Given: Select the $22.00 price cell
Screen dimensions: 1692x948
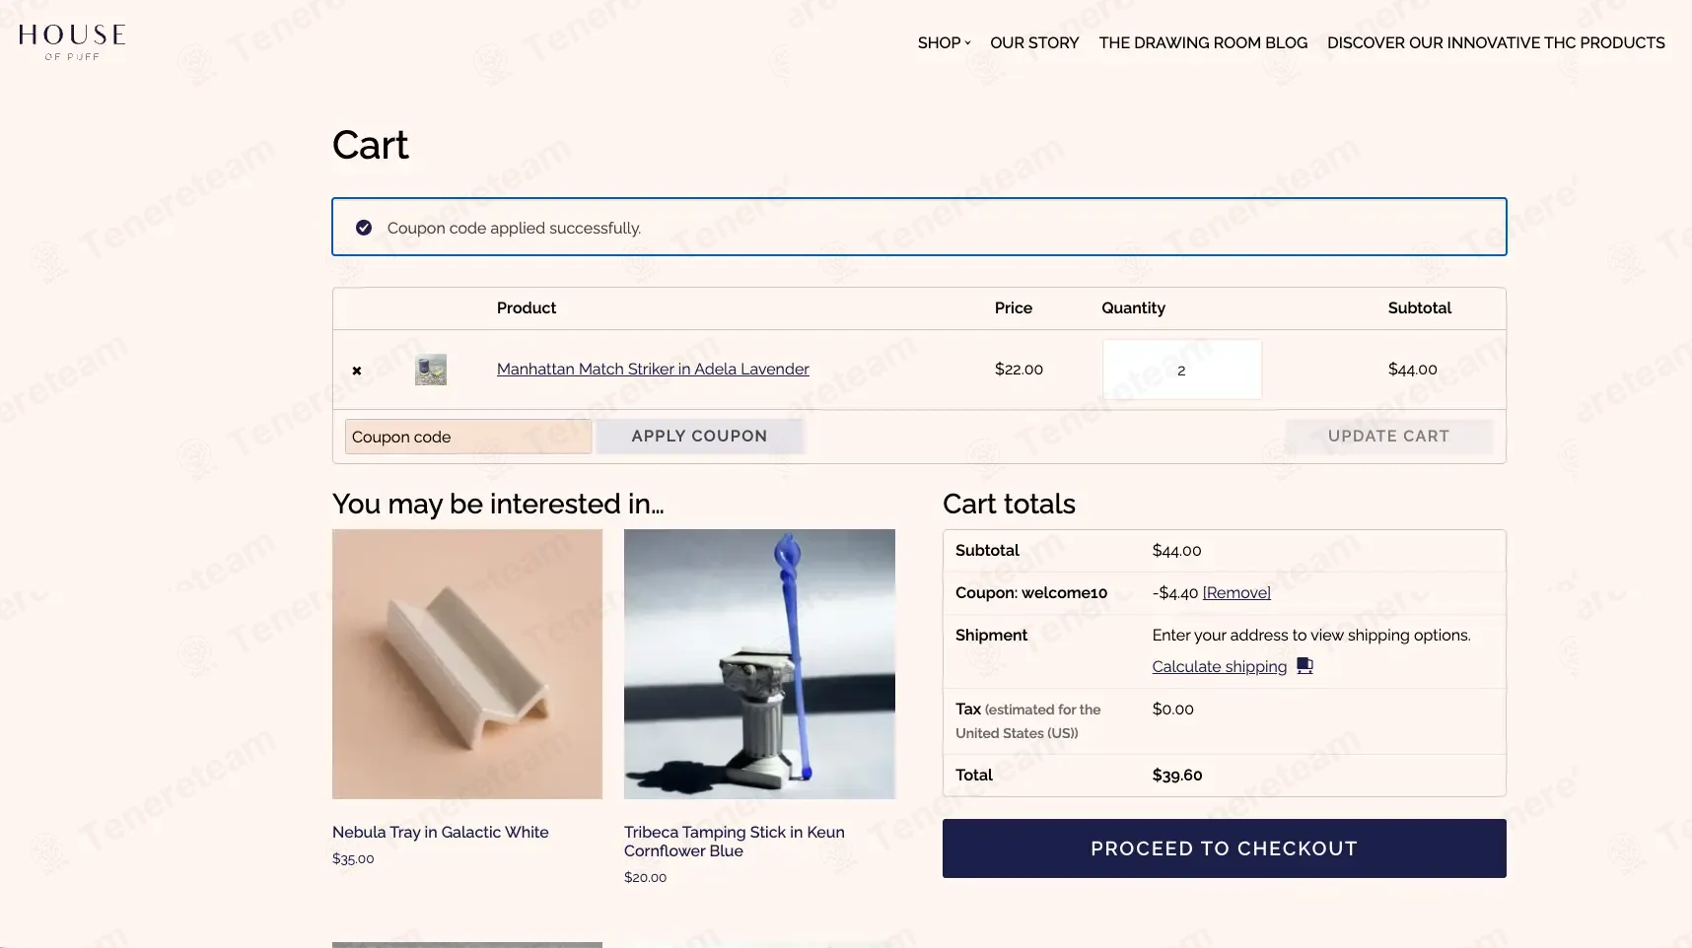Looking at the screenshot, I should click(1019, 370).
